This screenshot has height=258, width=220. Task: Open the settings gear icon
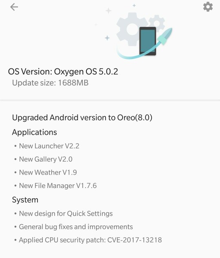point(208,7)
